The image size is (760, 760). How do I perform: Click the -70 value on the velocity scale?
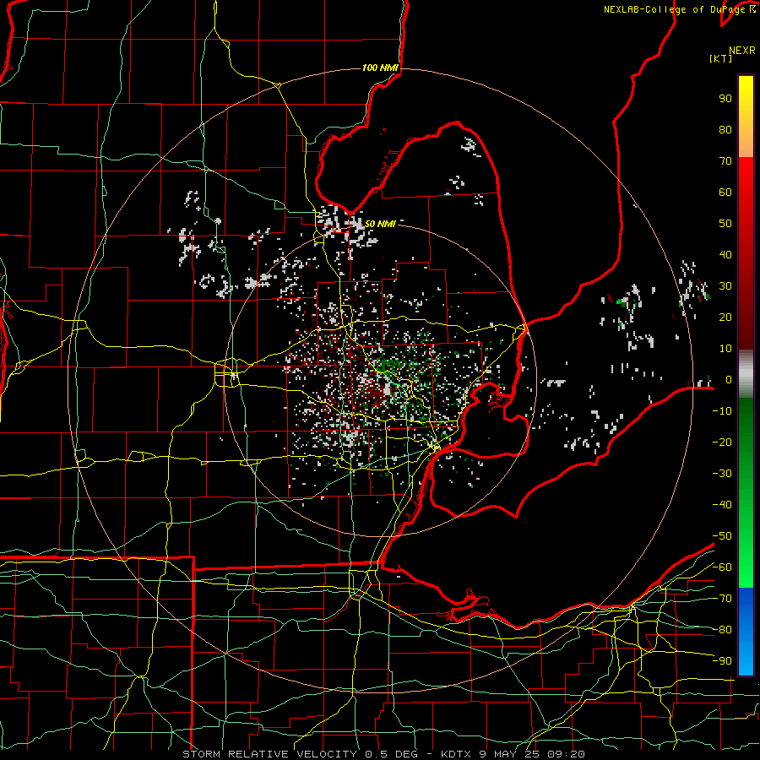coord(722,599)
